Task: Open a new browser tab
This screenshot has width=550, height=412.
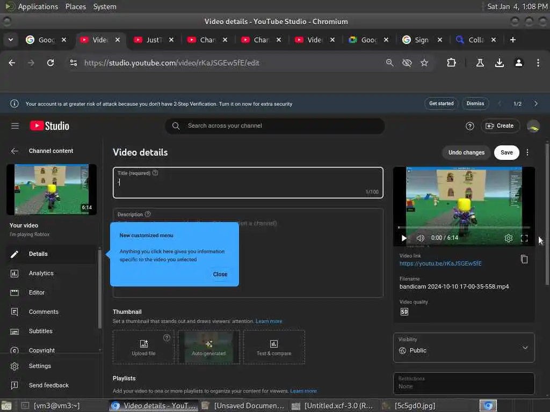Action: click(x=513, y=40)
